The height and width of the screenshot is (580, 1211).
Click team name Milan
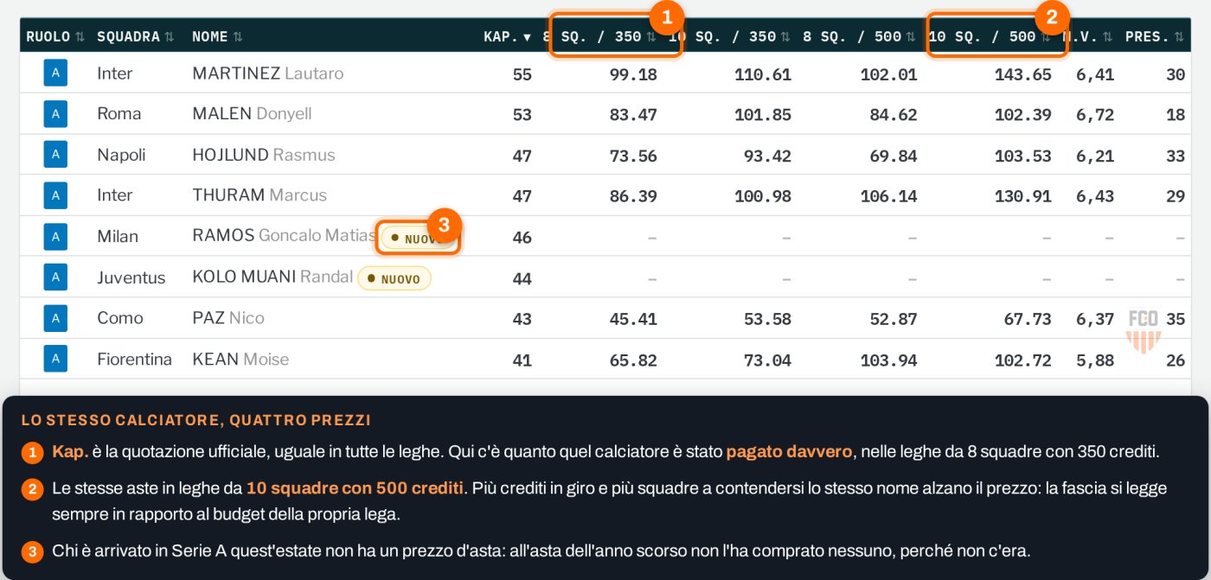[x=118, y=236]
